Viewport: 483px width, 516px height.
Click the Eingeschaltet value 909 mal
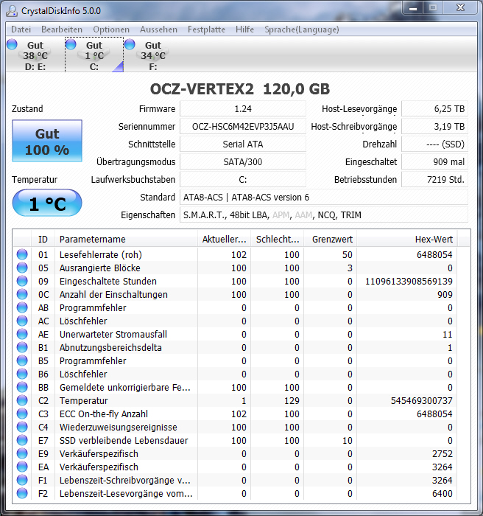coord(434,162)
